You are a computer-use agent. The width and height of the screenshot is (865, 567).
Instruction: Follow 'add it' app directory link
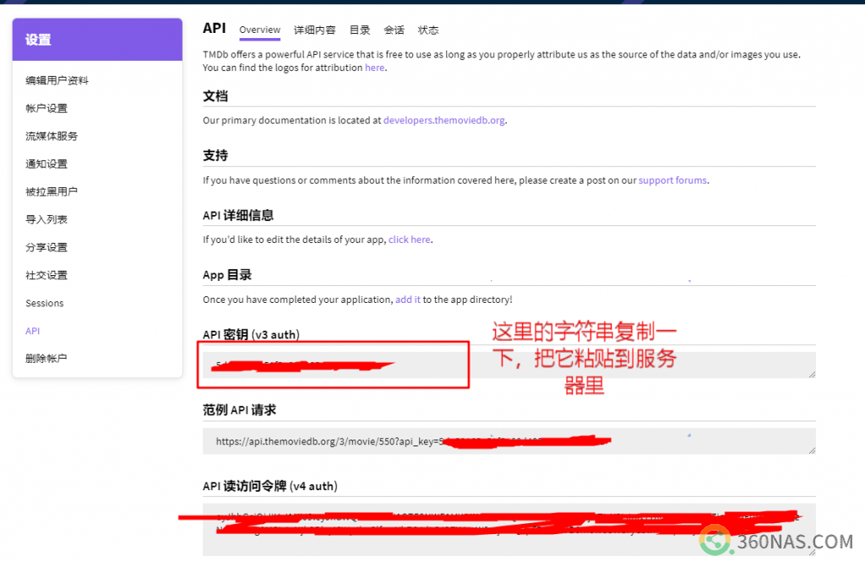click(408, 300)
